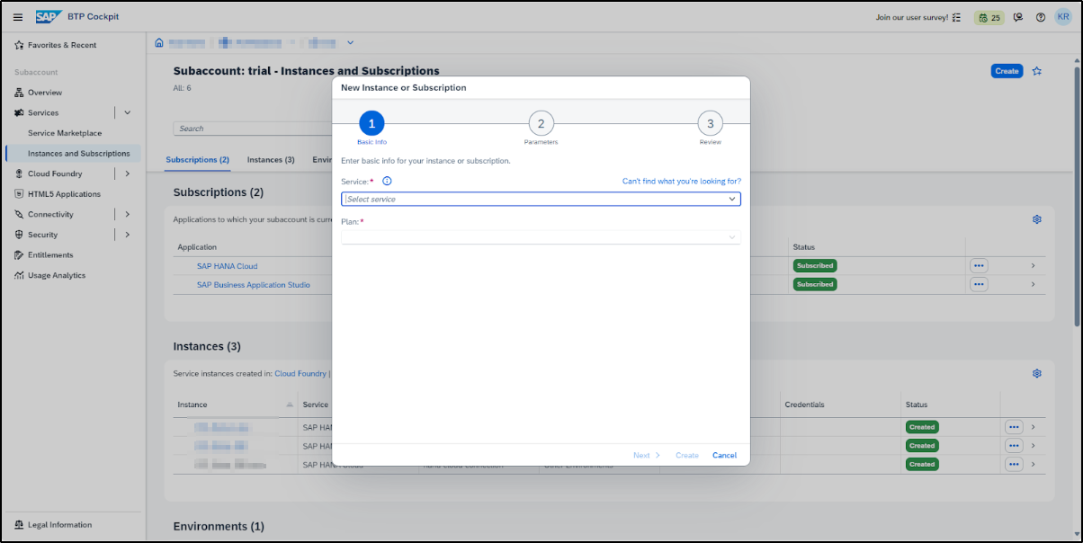Go to wizard step 2 Parameters
This screenshot has height=543, width=1083.
pos(541,124)
